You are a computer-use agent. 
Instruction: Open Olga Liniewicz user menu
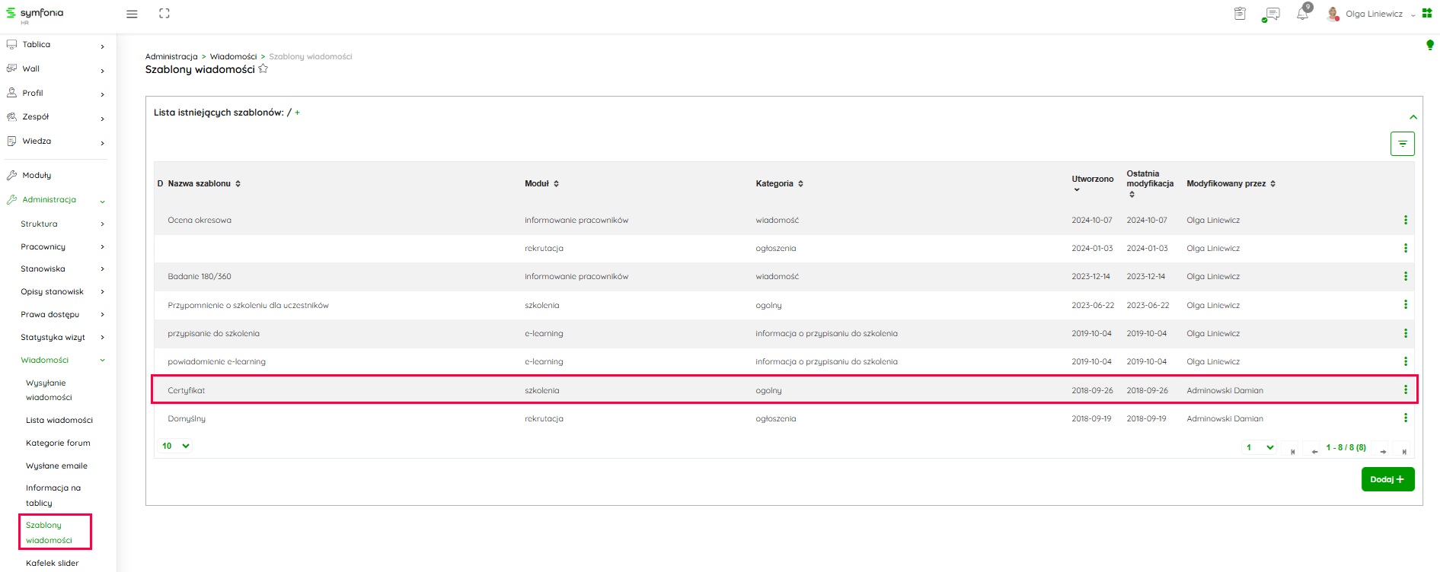click(x=1373, y=14)
